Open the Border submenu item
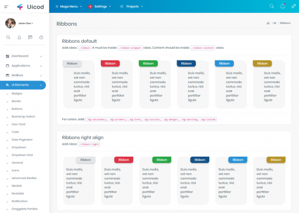This screenshot has width=299, height=213. click(x=16, y=101)
